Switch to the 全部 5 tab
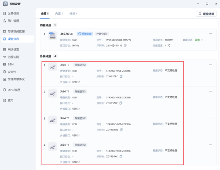The width and height of the screenshot is (220, 170). point(44,14)
